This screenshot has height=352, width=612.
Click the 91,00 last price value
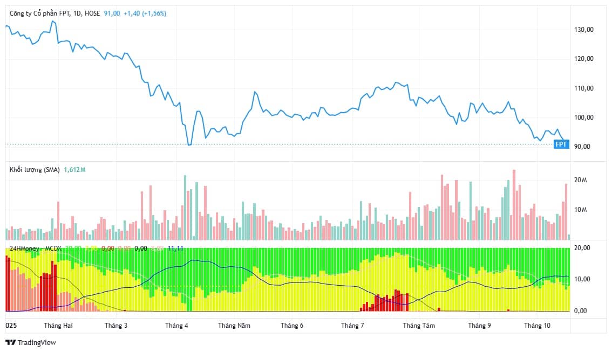coord(112,13)
